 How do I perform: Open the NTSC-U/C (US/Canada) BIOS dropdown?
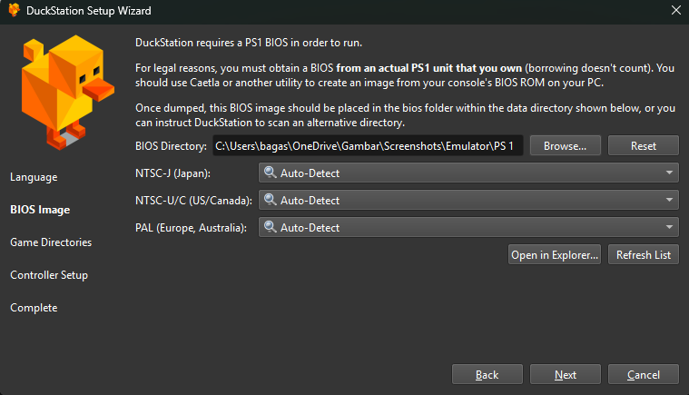468,201
